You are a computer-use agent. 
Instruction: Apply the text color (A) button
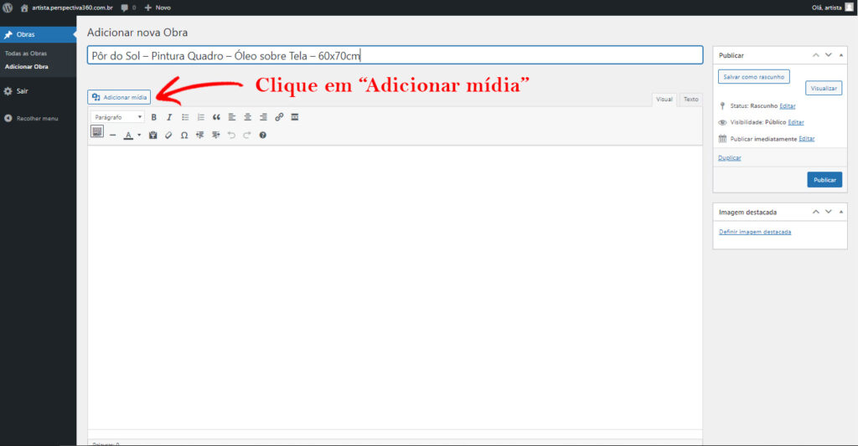[128, 135]
